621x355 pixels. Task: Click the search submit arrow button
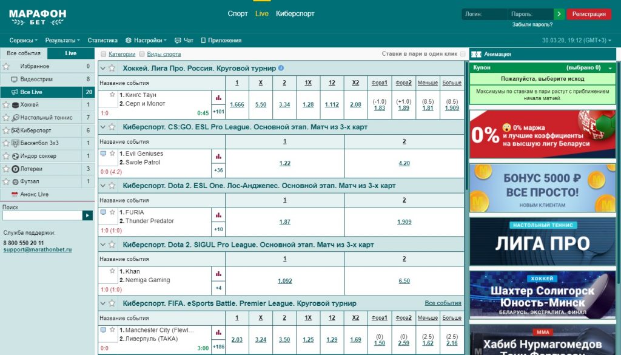[x=88, y=215]
